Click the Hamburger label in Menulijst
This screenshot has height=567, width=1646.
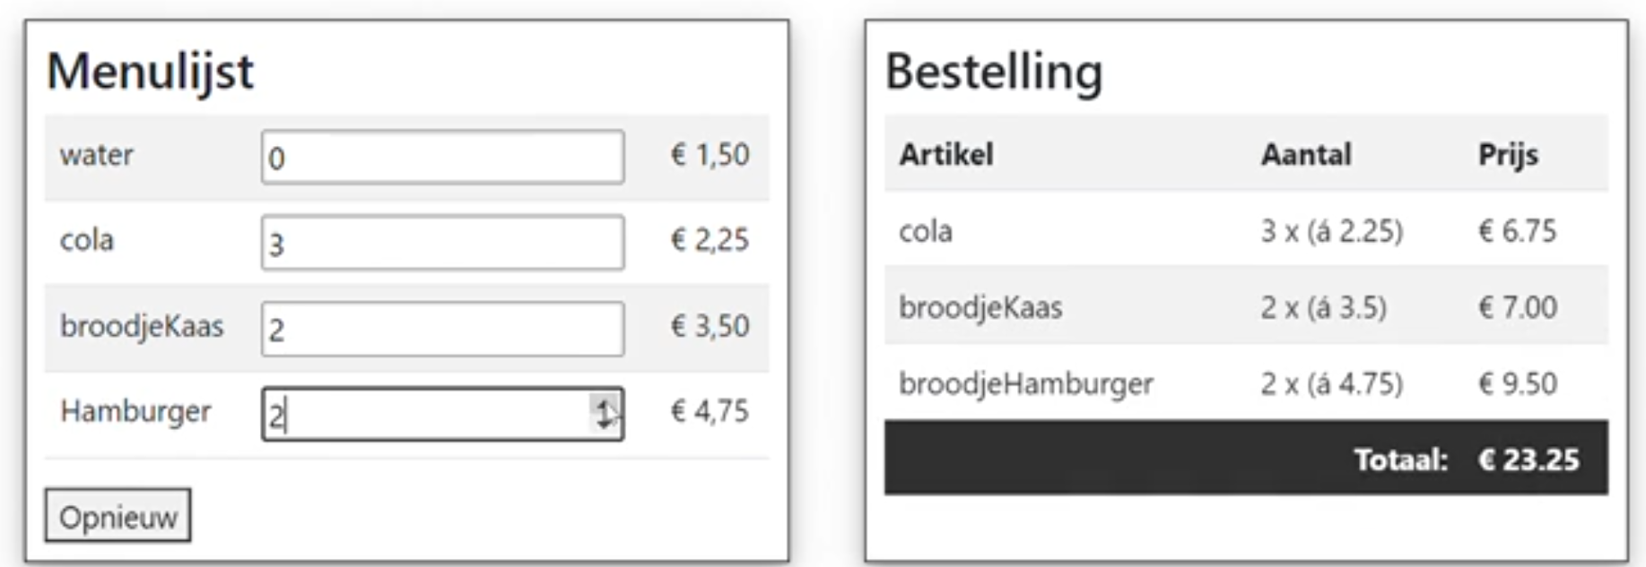click(x=135, y=411)
